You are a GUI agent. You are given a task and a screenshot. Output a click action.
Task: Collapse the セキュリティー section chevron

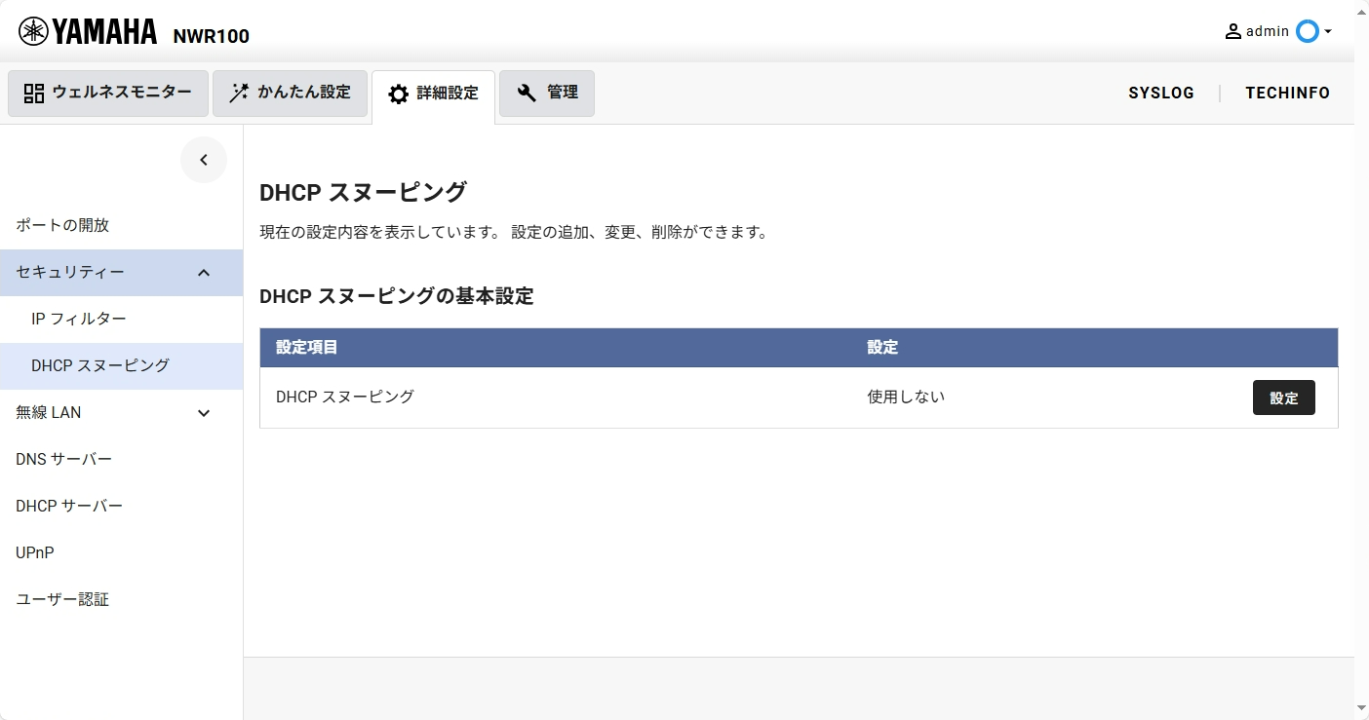204,273
